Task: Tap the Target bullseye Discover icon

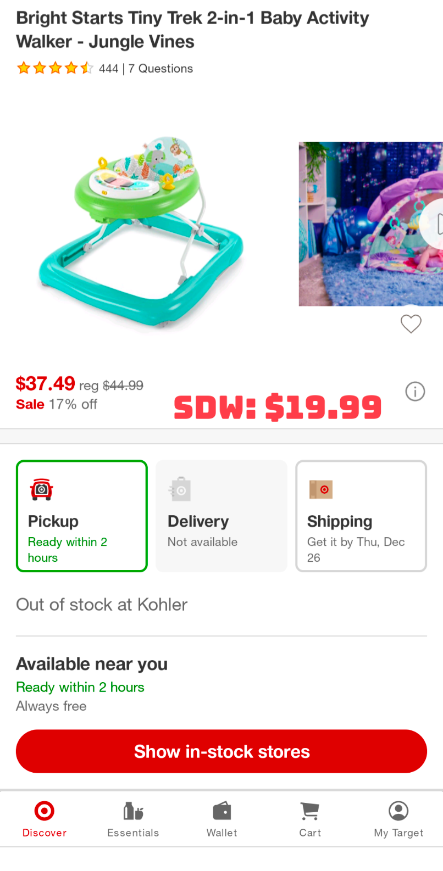Action: tap(44, 810)
